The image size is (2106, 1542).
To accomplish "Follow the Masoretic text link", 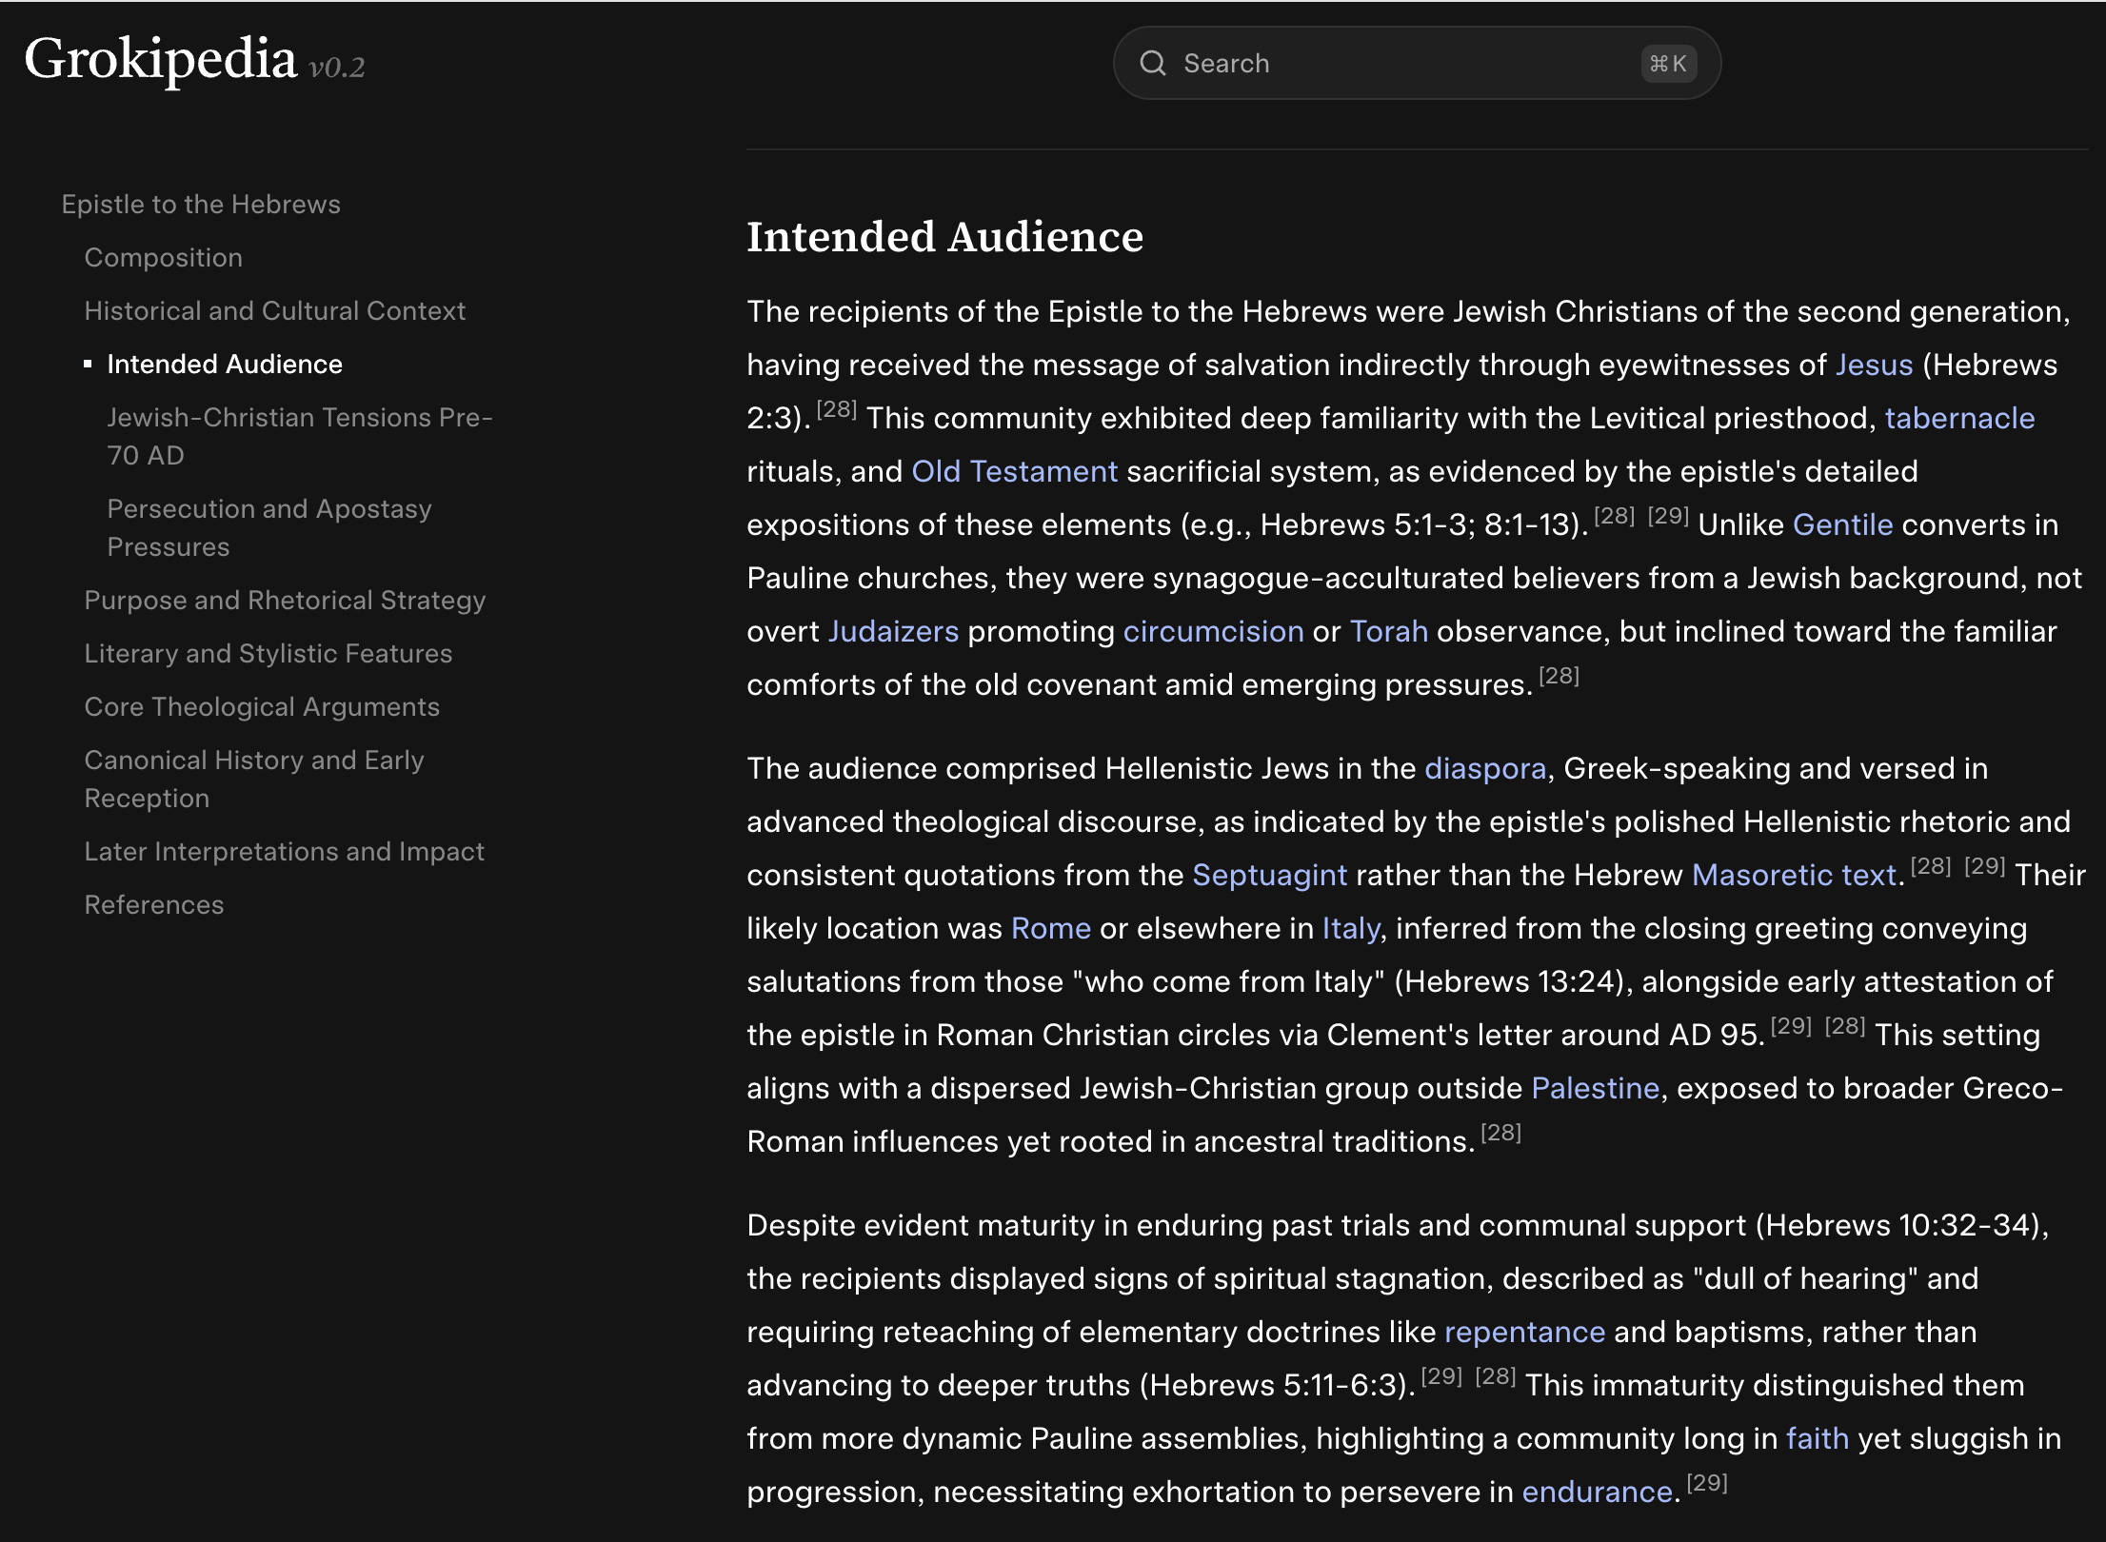I will [1793, 875].
